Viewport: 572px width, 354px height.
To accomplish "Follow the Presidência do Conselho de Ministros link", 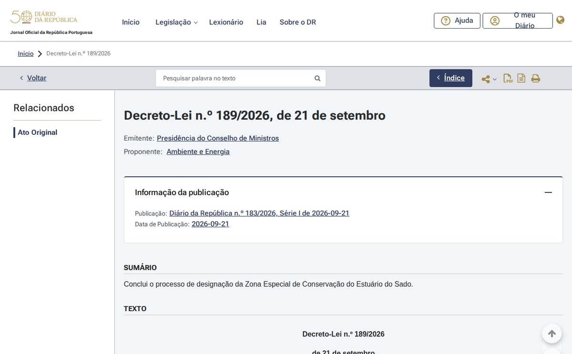I will point(218,138).
